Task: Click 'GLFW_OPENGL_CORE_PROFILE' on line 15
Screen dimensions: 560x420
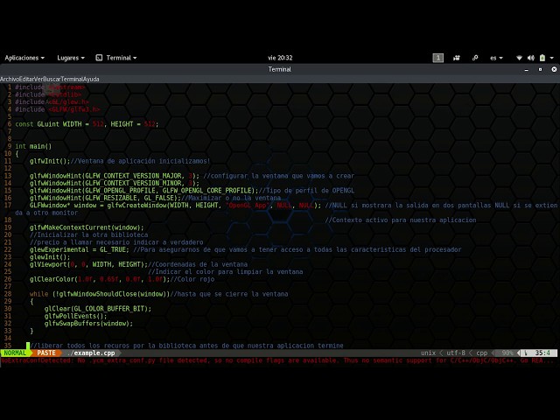Action: pyautogui.click(x=206, y=191)
